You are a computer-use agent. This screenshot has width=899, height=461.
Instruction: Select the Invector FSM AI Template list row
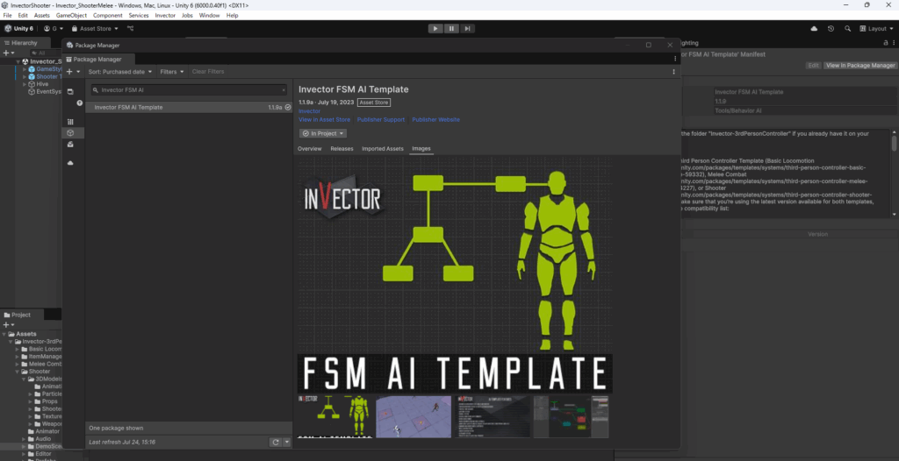coord(189,107)
